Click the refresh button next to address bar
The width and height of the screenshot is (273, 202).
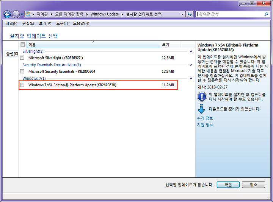(x=190, y=14)
